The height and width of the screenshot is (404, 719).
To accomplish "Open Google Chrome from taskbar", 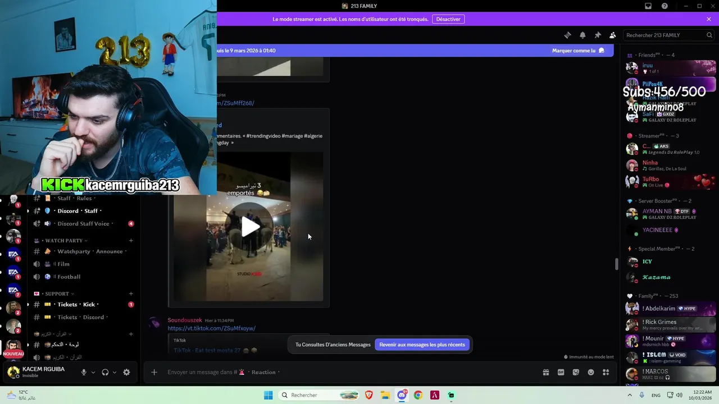I will tap(418, 395).
